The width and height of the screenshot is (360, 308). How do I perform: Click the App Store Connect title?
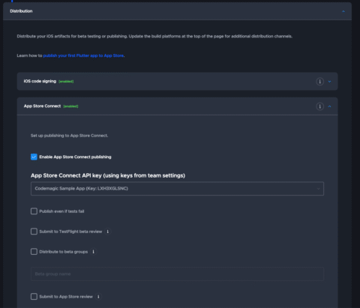42,106
